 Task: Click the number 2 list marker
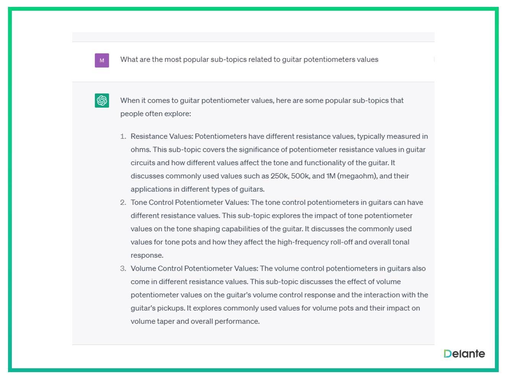pyautogui.click(x=123, y=202)
